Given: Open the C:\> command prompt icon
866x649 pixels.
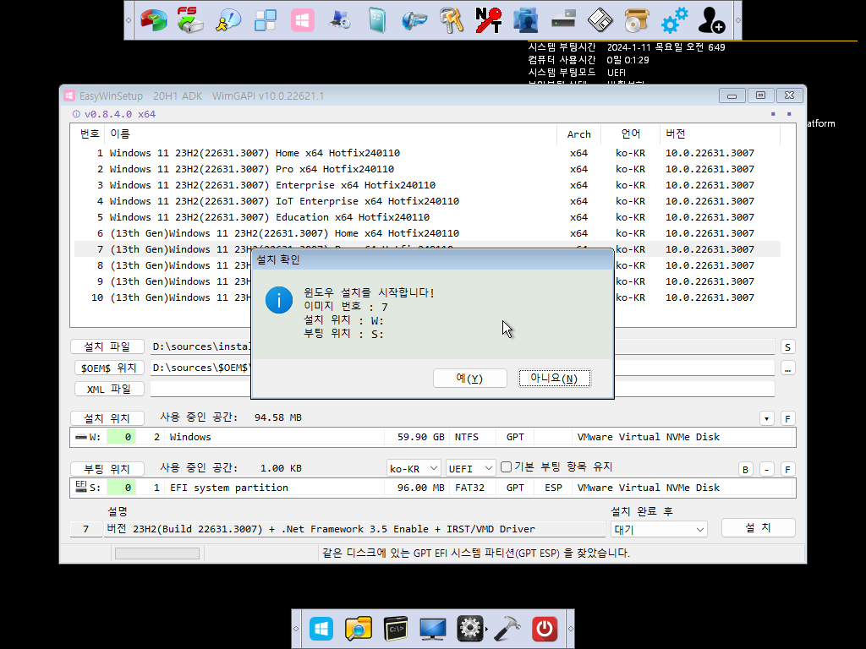Looking at the screenshot, I should coord(396,629).
